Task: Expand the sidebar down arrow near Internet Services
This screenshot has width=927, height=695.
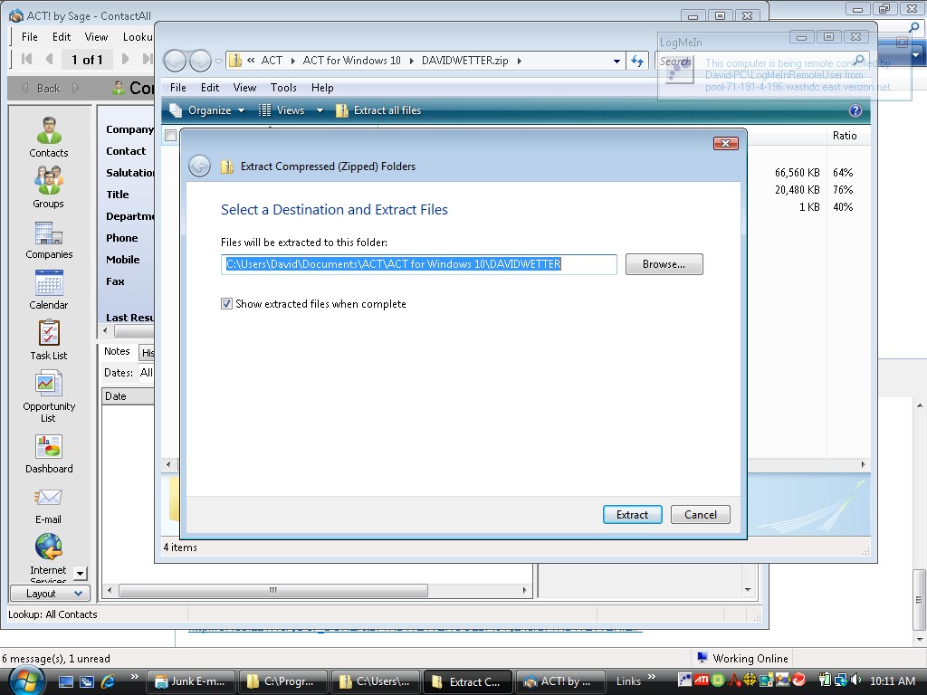Action: pos(80,573)
